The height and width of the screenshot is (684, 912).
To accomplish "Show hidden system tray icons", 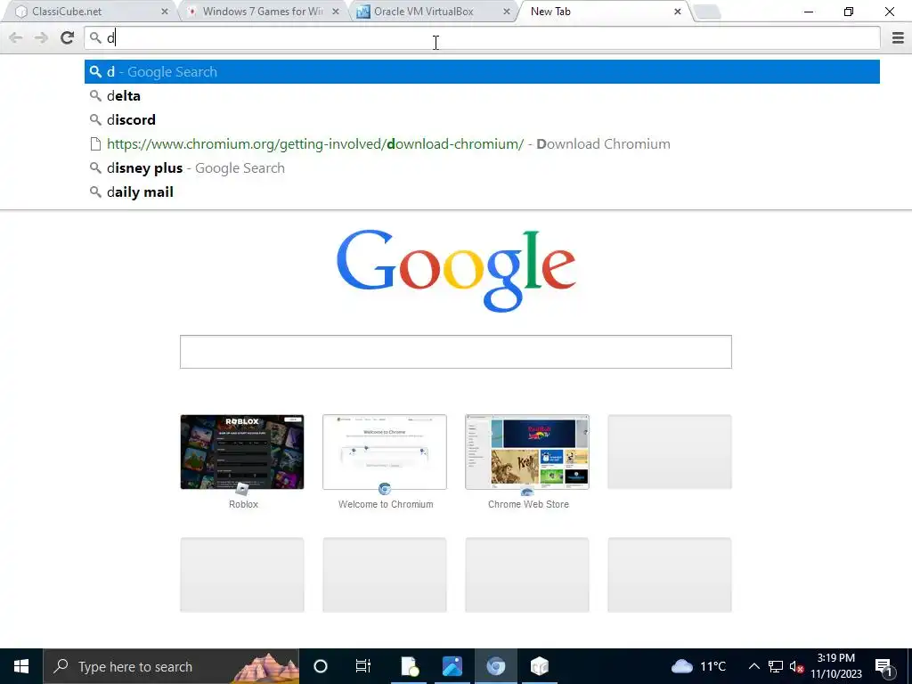I will click(753, 666).
